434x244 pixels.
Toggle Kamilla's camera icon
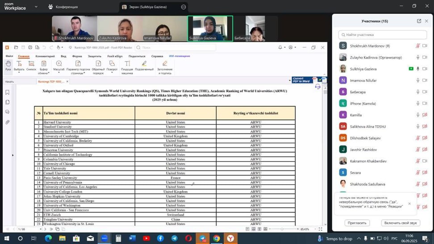(425, 115)
